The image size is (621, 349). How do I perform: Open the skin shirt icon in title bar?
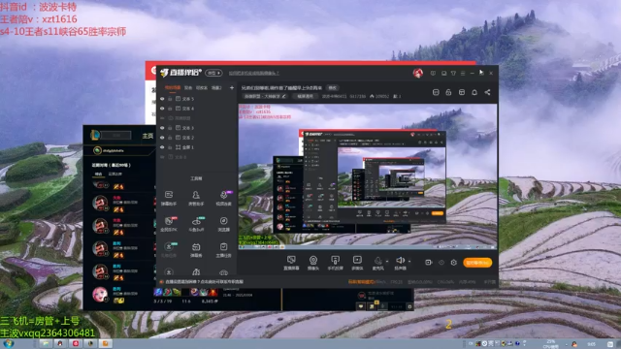click(x=453, y=74)
